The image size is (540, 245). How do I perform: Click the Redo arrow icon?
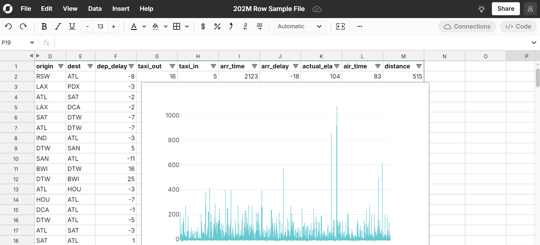[23, 27]
